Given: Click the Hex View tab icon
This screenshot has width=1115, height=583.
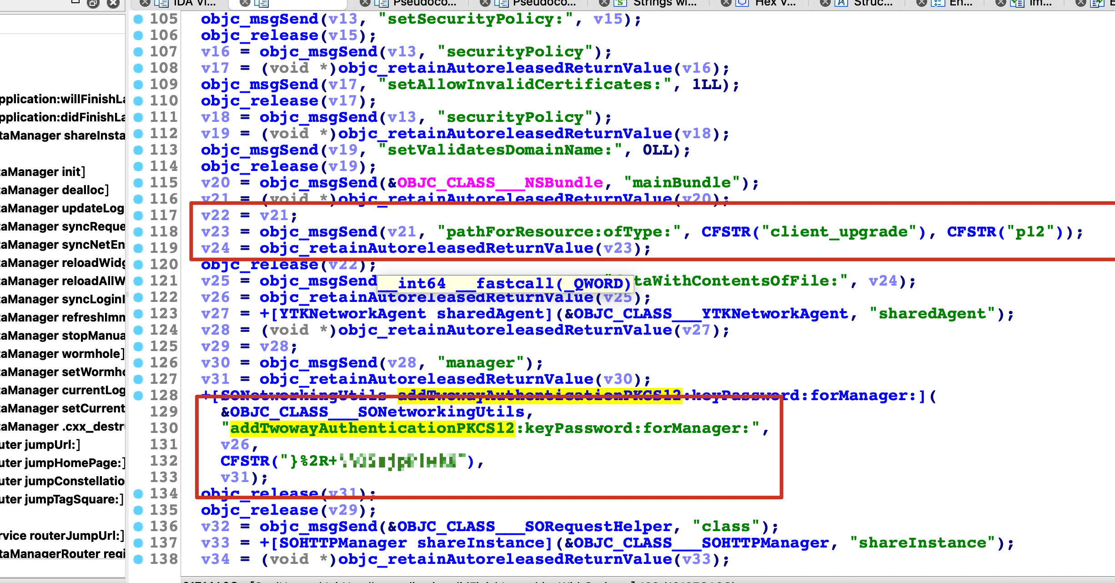Looking at the screenshot, I should point(742,3).
